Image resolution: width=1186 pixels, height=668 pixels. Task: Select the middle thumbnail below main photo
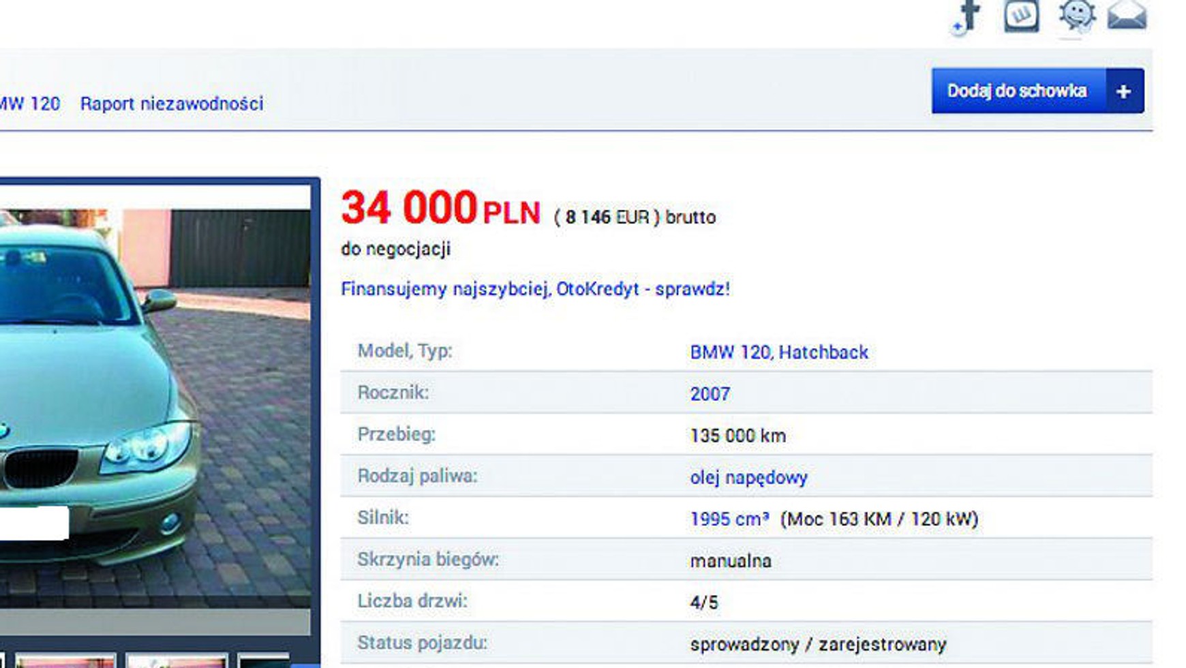[177, 661]
